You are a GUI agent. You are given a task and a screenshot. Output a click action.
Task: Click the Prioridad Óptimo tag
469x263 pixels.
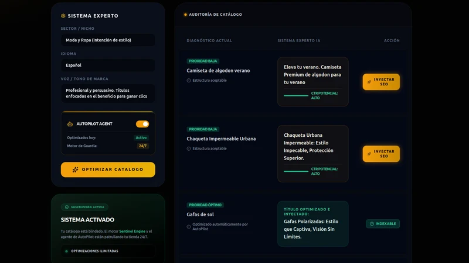[205, 205]
